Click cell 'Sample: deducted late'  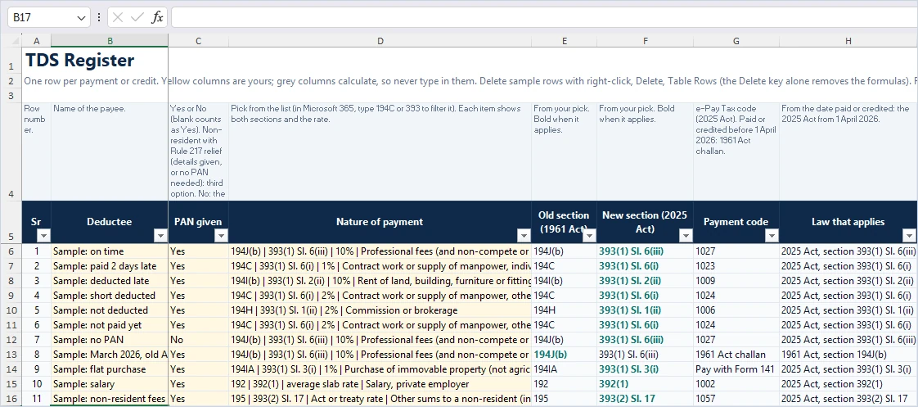point(110,281)
